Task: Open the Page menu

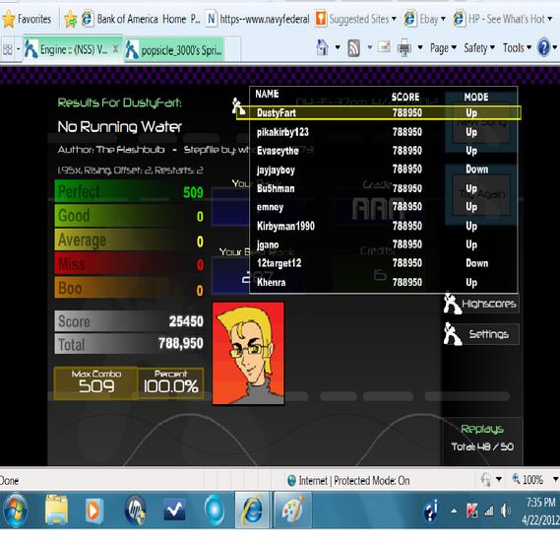Action: pyautogui.click(x=443, y=48)
